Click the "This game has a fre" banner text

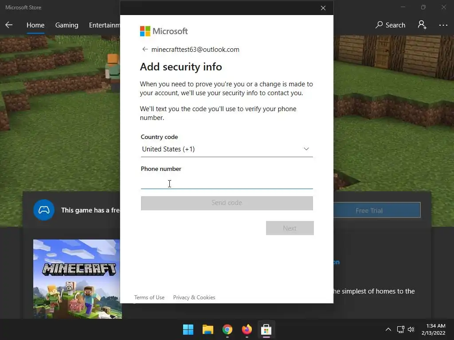[x=90, y=210]
